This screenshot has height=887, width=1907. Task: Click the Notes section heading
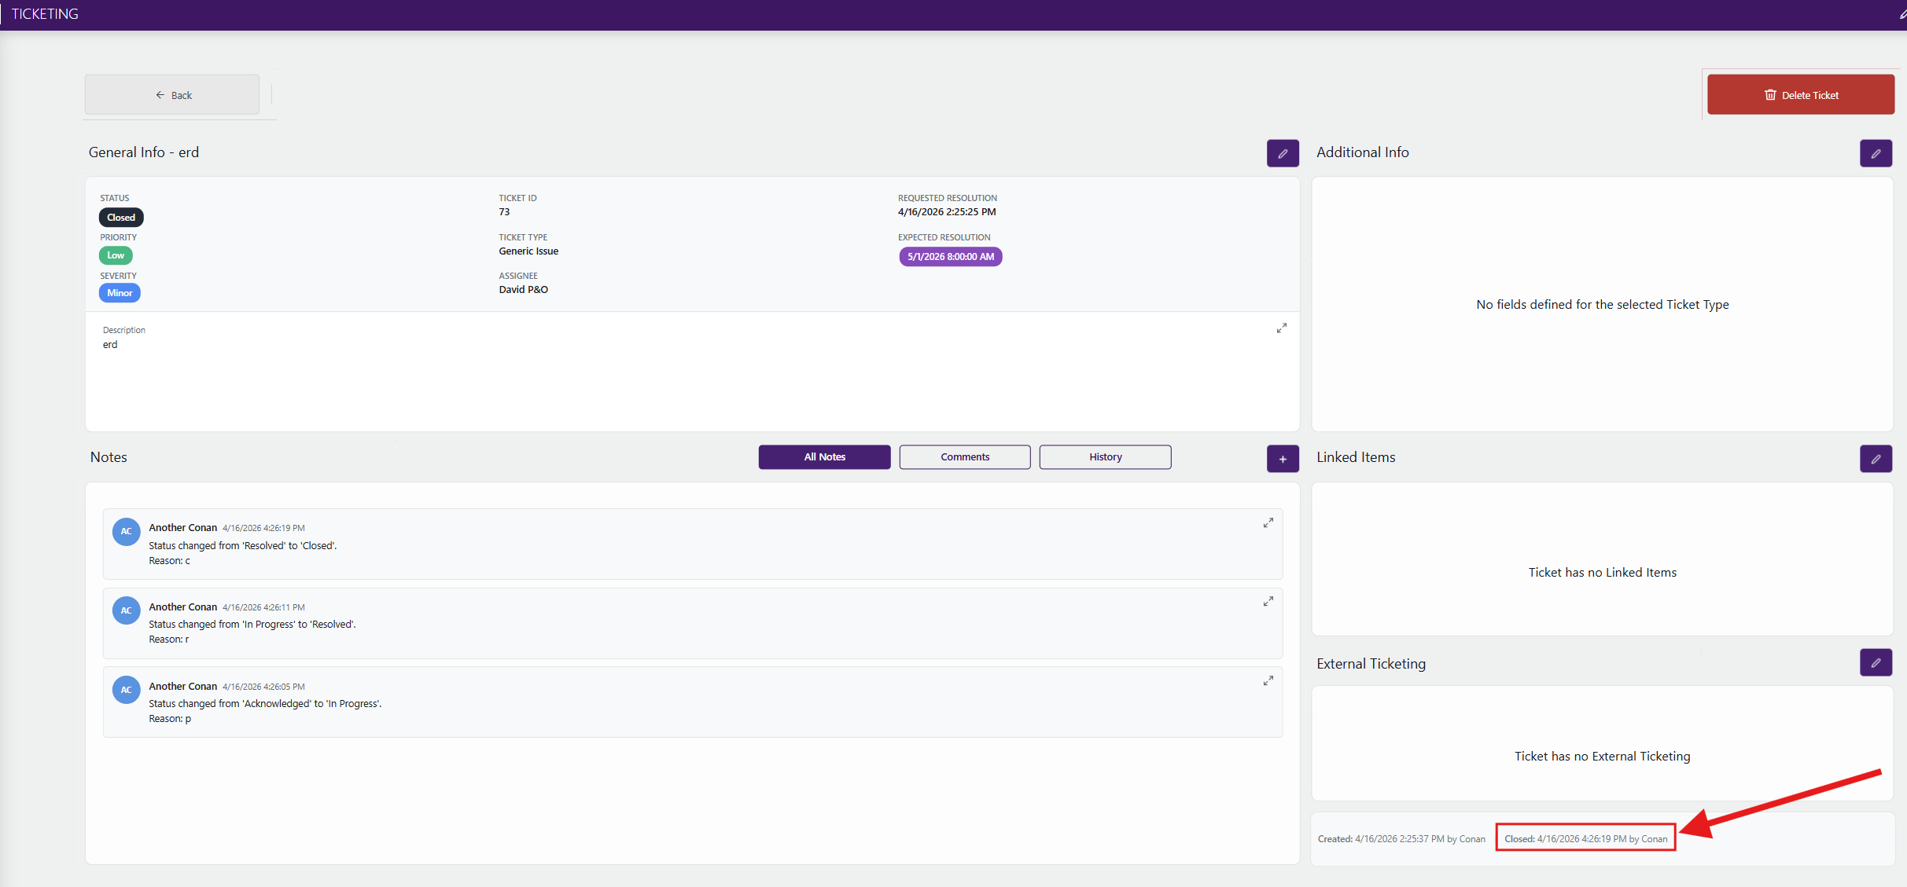109,457
